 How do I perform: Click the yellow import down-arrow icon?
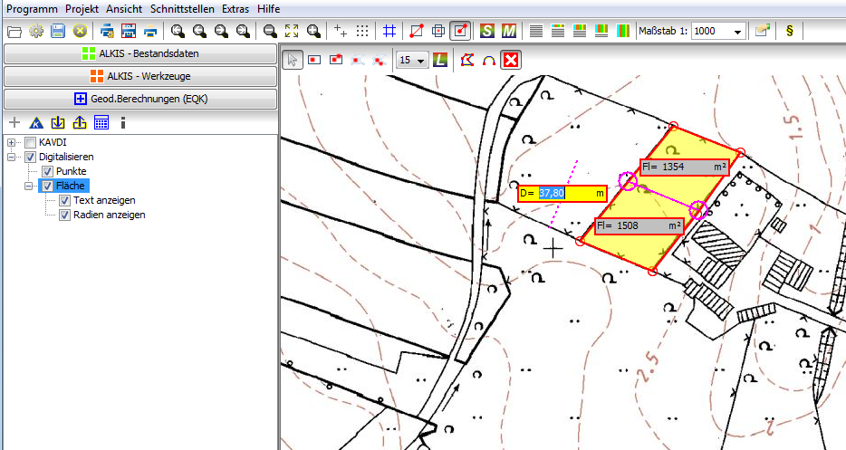click(x=58, y=122)
